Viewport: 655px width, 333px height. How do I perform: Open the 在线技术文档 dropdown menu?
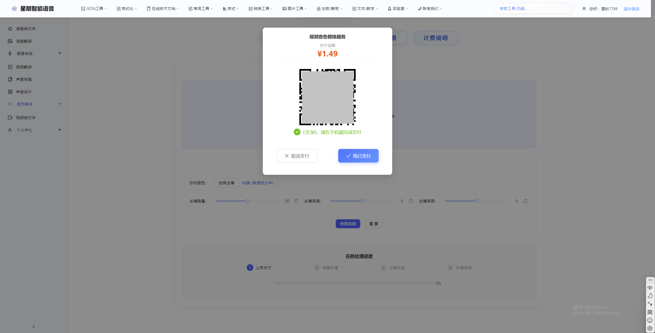pos(162,9)
